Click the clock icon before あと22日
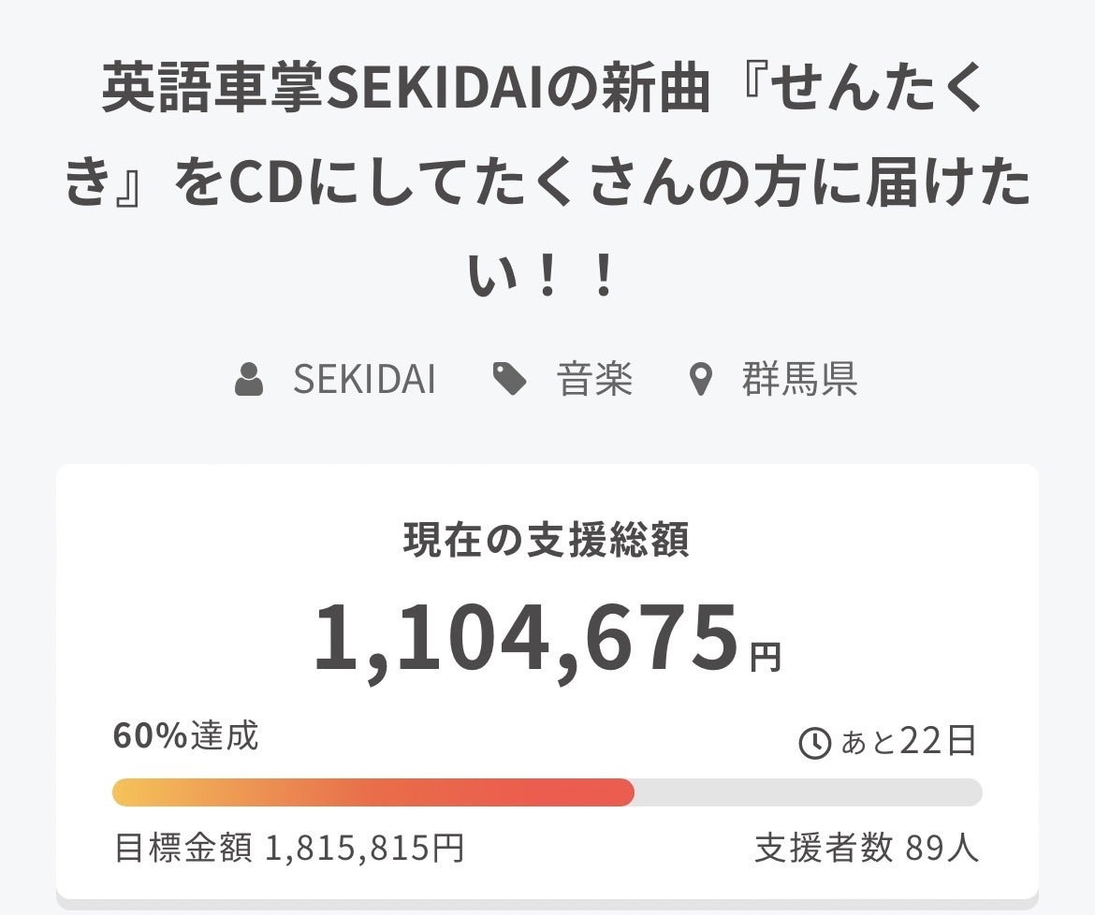The image size is (1095, 915). click(x=814, y=744)
